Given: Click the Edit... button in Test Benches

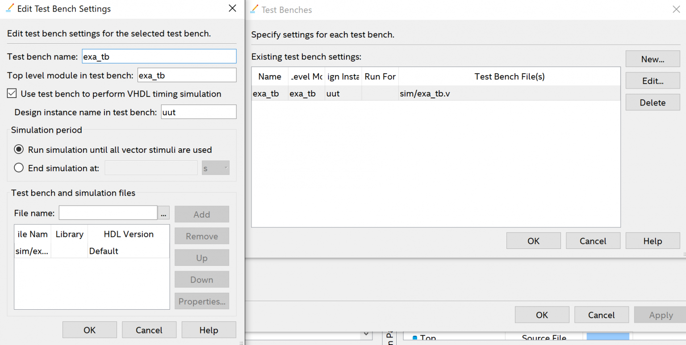Looking at the screenshot, I should (x=653, y=81).
